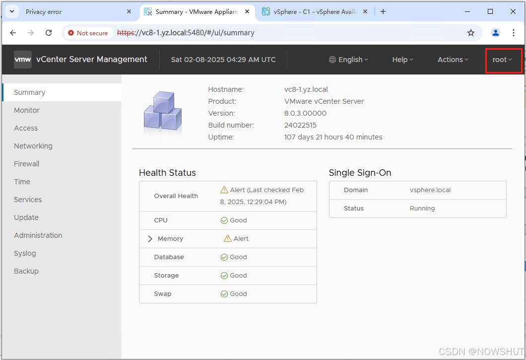Click the CPU good checkmark icon
526x360 pixels.
tap(224, 220)
